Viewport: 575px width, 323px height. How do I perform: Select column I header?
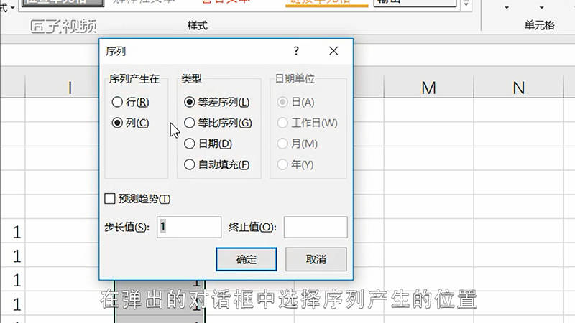70,88
